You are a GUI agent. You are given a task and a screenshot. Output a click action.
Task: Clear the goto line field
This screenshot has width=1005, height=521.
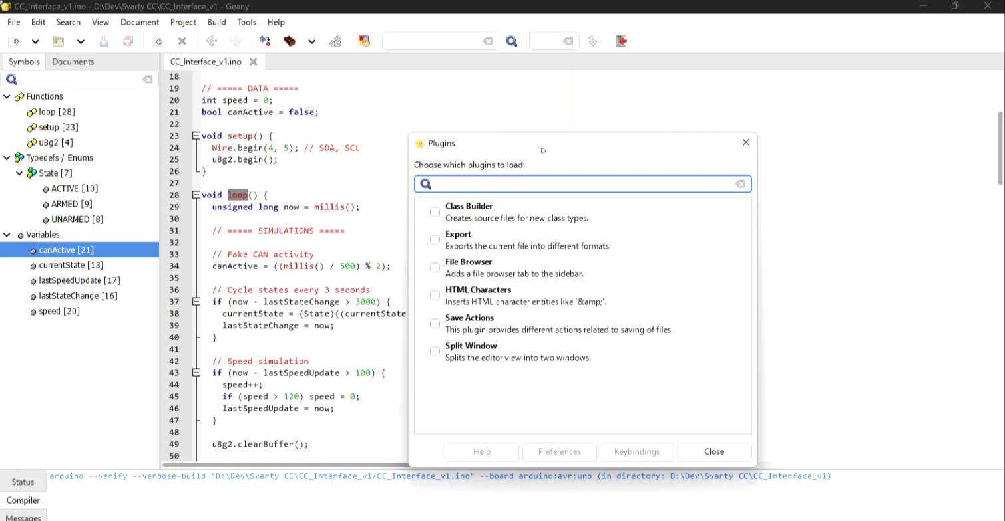(568, 41)
